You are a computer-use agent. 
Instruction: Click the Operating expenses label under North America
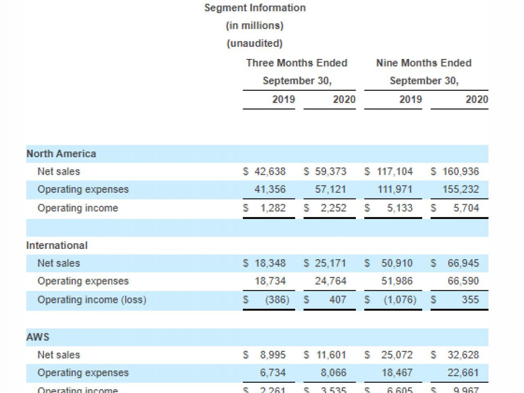pos(83,190)
